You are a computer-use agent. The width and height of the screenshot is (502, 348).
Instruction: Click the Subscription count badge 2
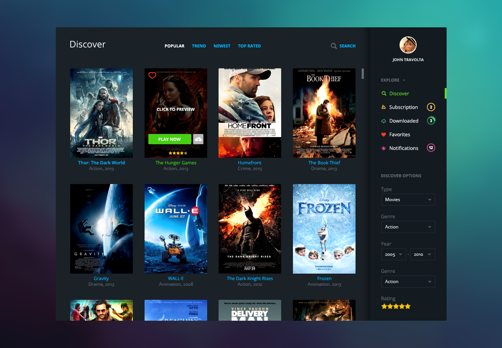pos(431,107)
